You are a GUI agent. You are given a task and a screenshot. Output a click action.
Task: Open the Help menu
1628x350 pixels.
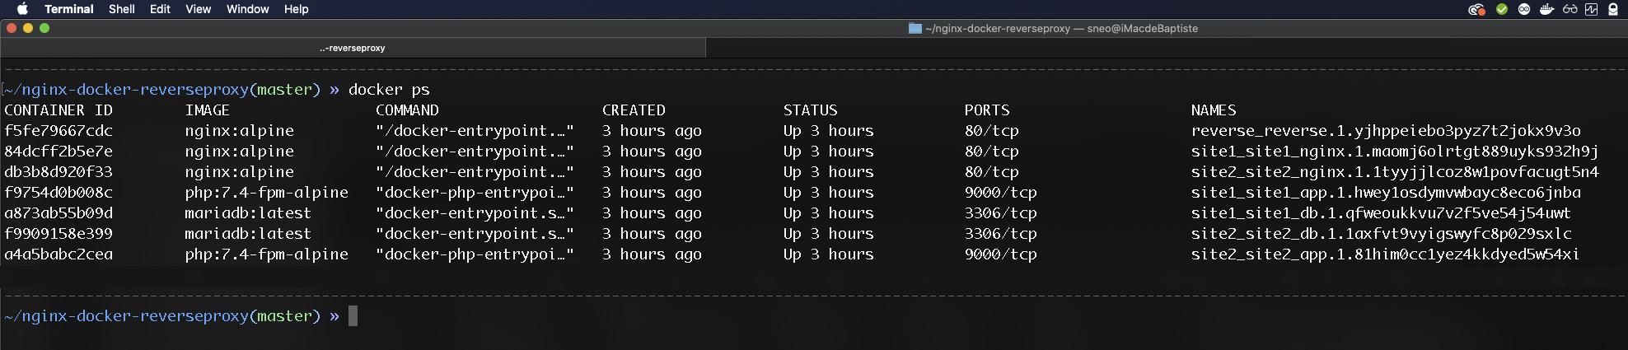click(x=296, y=9)
